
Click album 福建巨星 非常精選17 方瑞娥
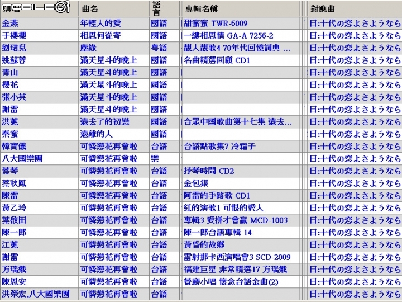coord(235,270)
